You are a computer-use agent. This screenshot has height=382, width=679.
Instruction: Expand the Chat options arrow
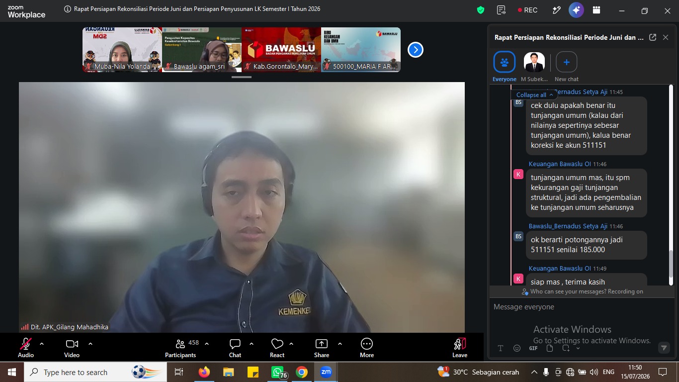(x=252, y=344)
